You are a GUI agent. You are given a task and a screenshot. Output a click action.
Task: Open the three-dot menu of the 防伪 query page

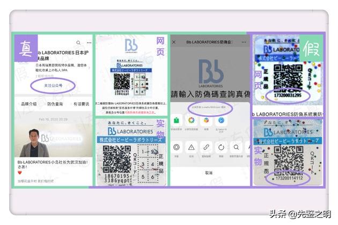pyautogui.click(x=244, y=42)
